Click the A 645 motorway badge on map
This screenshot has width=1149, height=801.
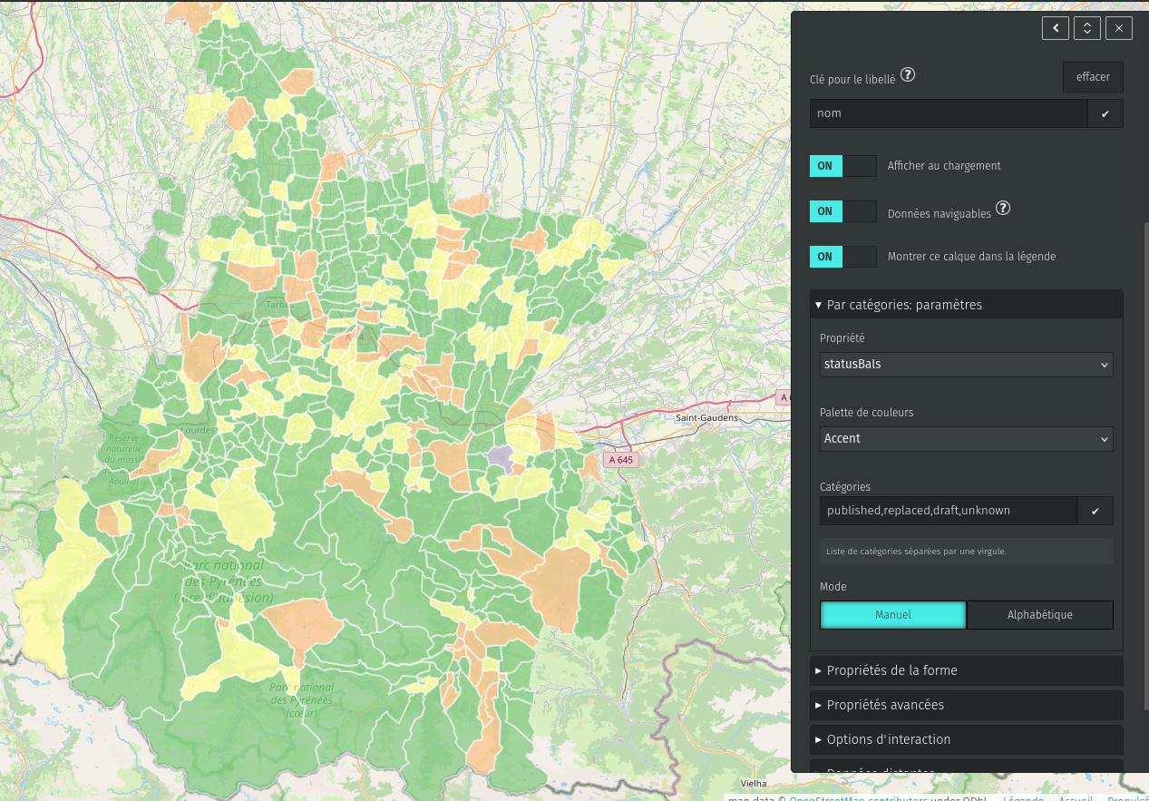coord(621,460)
